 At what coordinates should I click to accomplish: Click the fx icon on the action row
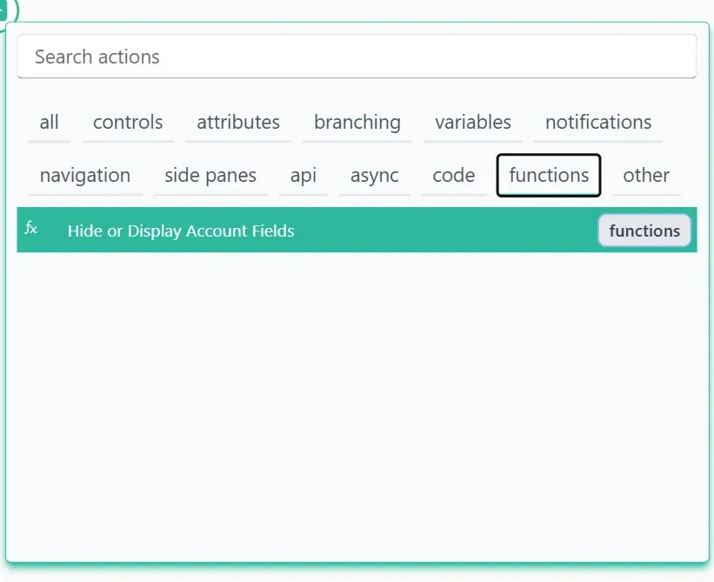(x=31, y=230)
